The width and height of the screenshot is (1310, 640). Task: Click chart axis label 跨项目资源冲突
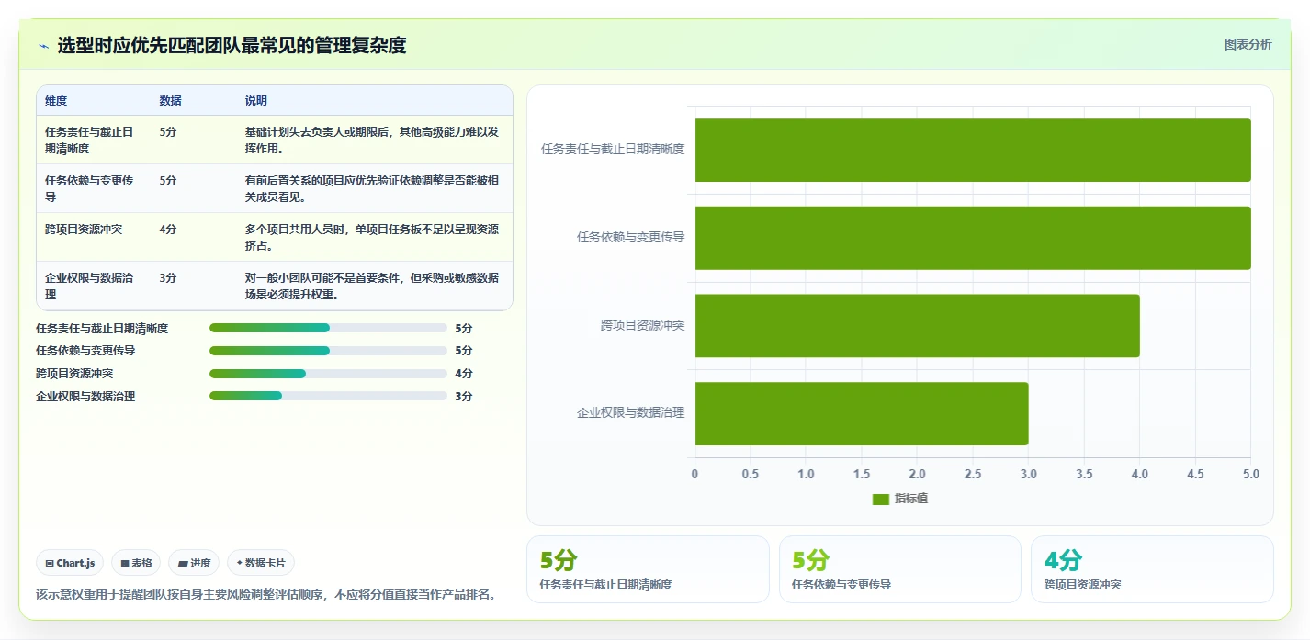[643, 325]
